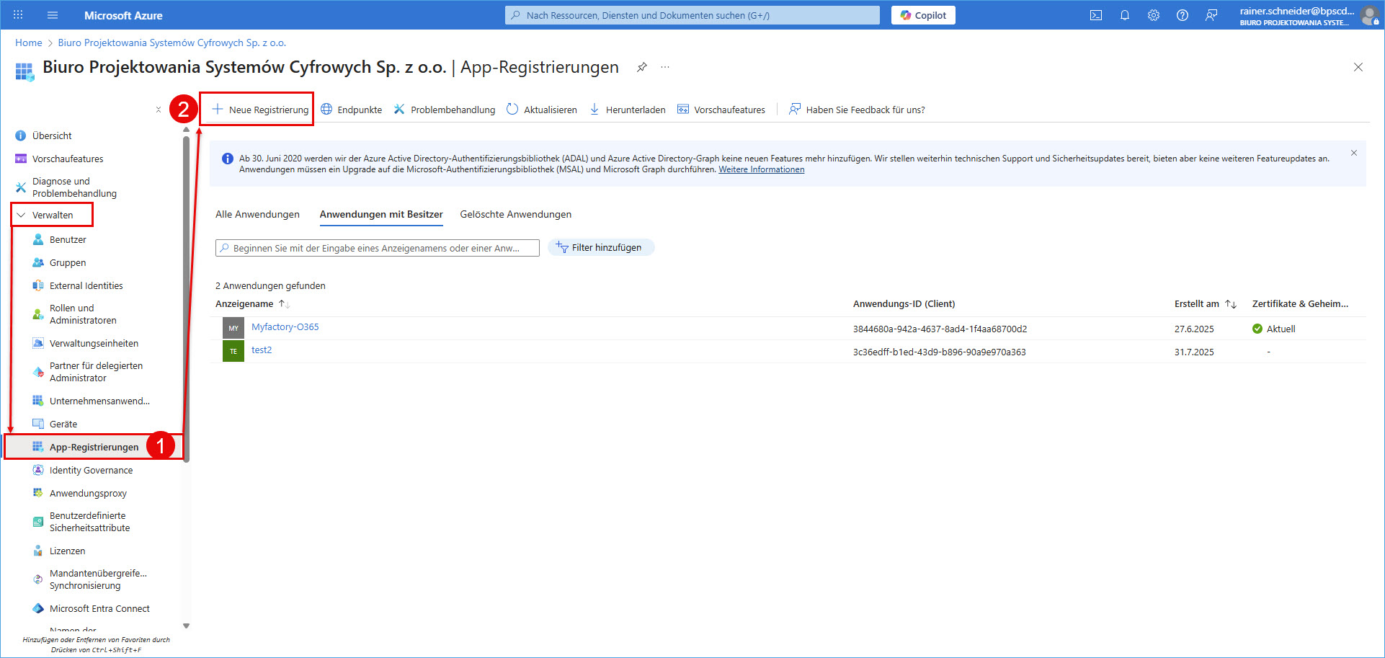Click the sidebar scroll up arrow
Screen dimensions: 1385x658
click(x=186, y=130)
